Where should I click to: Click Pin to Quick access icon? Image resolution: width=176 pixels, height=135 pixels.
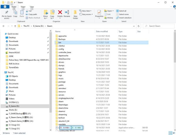pos(7,13)
